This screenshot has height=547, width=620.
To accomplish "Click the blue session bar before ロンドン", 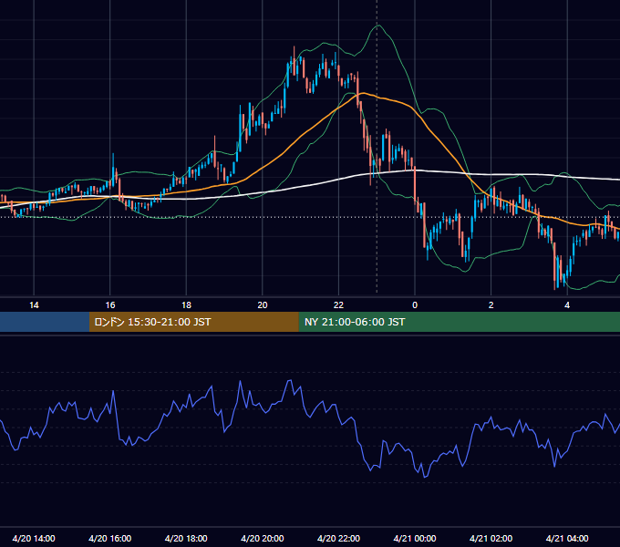I will point(45,322).
